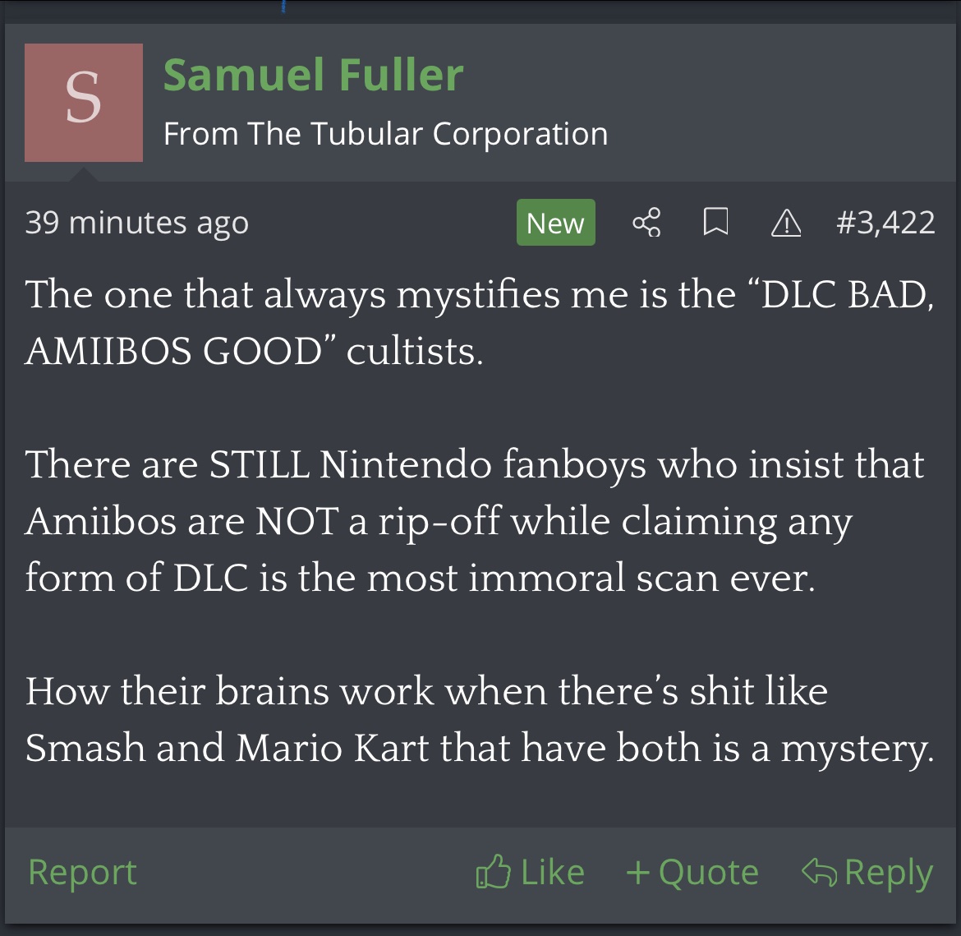The height and width of the screenshot is (936, 961).
Task: Click the thumbs-up icon beside Like
Action: pos(493,872)
